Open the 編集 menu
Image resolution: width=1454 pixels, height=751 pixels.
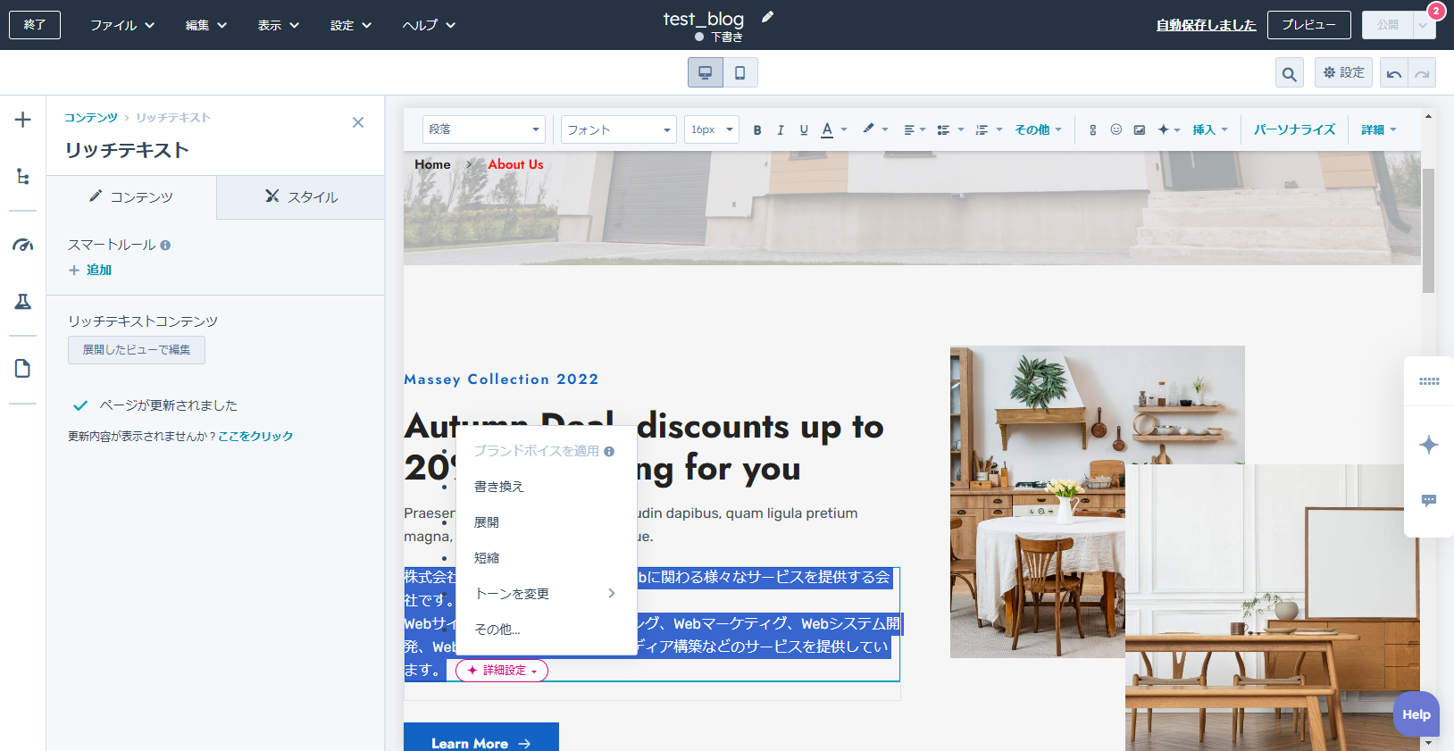pyautogui.click(x=206, y=25)
